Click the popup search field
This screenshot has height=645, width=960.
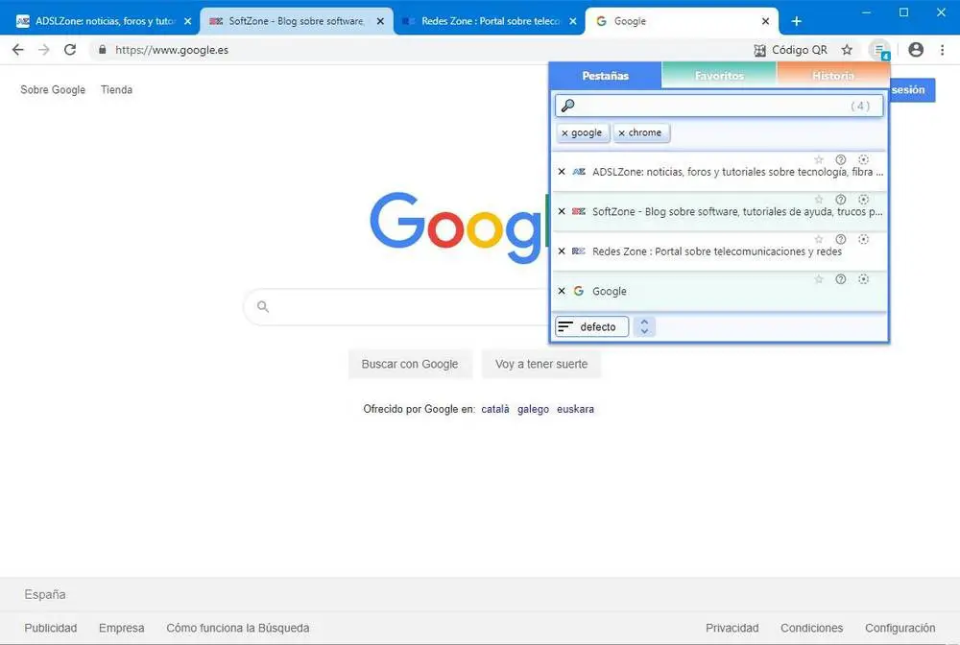coord(719,106)
